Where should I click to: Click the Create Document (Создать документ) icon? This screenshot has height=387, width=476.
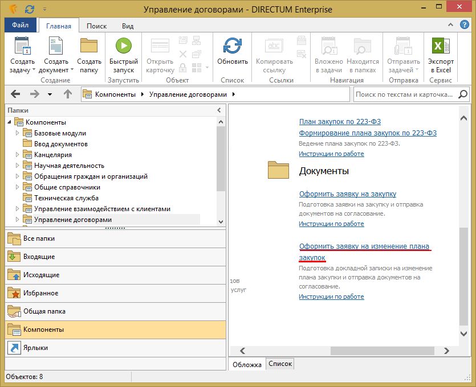56,47
